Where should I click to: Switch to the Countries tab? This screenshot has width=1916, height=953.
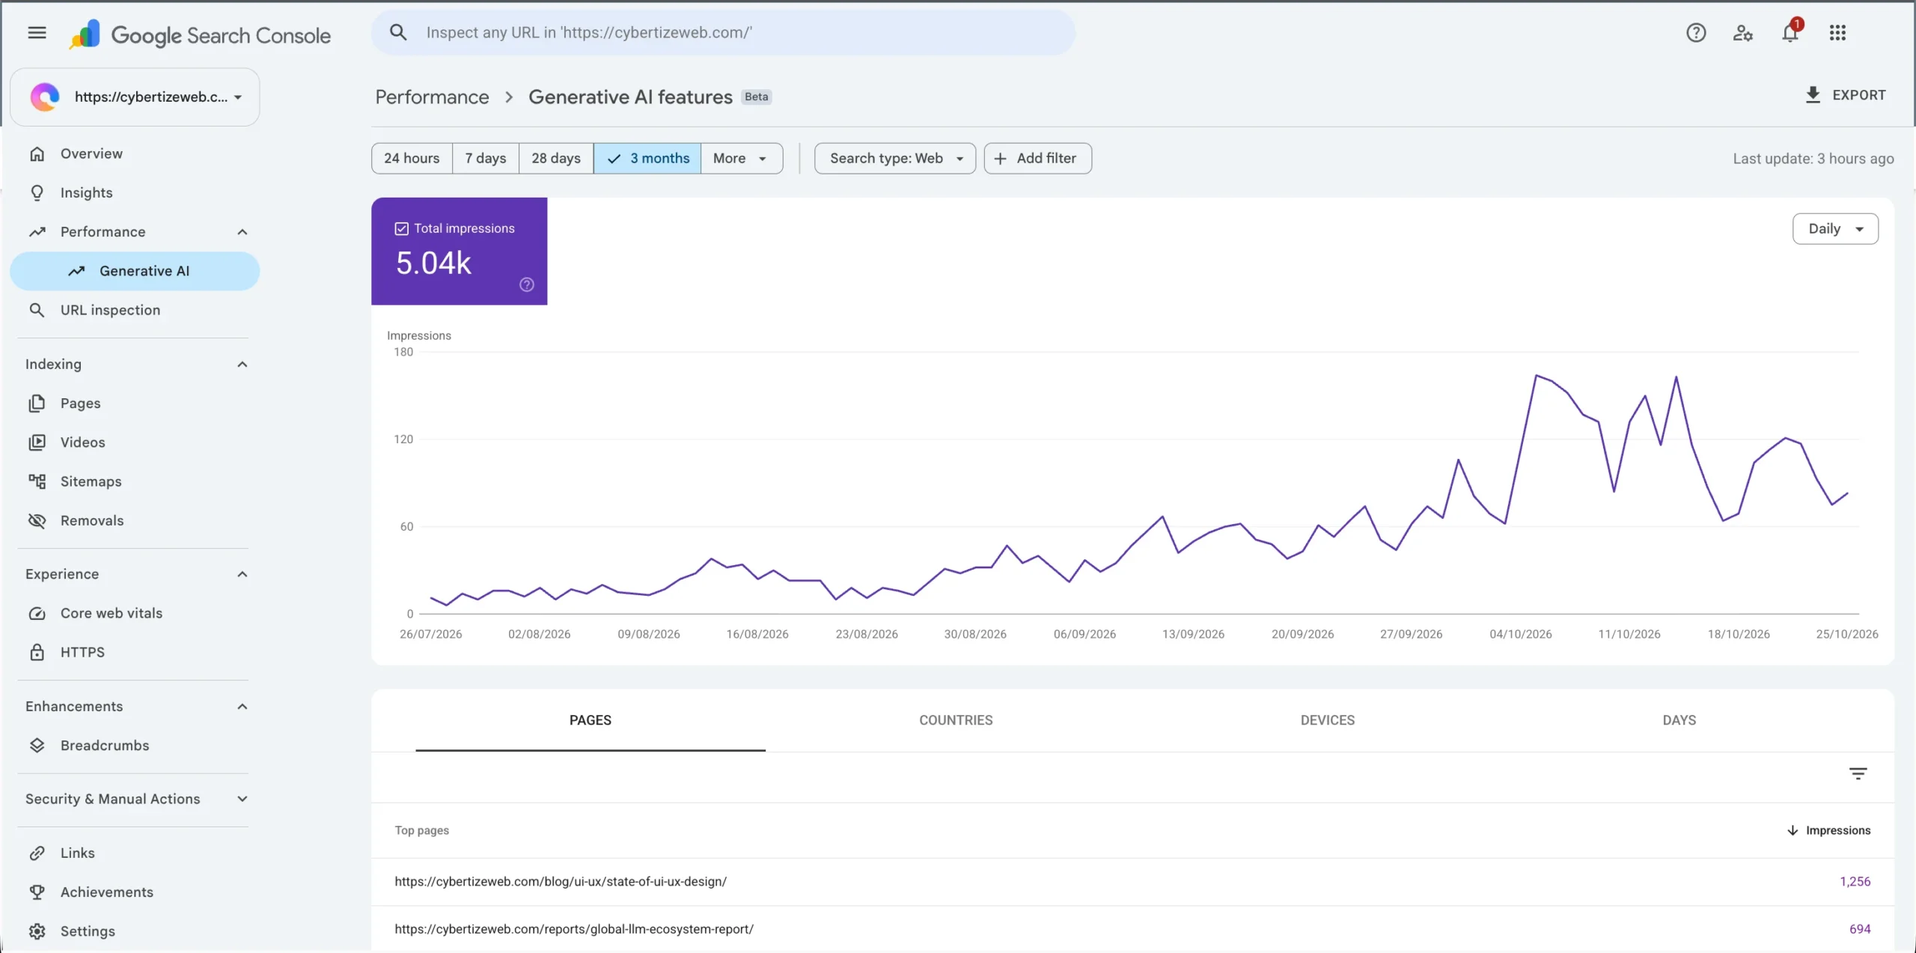[956, 720]
